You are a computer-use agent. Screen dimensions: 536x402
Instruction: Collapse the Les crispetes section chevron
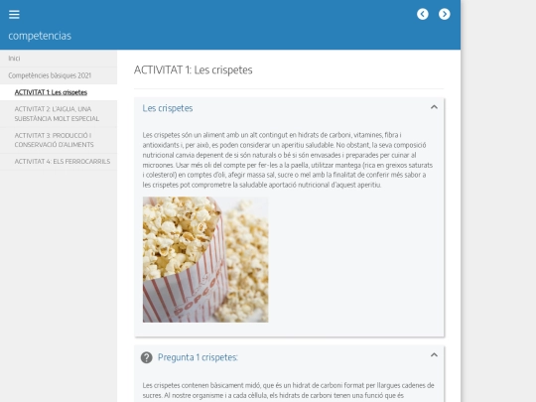pyautogui.click(x=434, y=107)
